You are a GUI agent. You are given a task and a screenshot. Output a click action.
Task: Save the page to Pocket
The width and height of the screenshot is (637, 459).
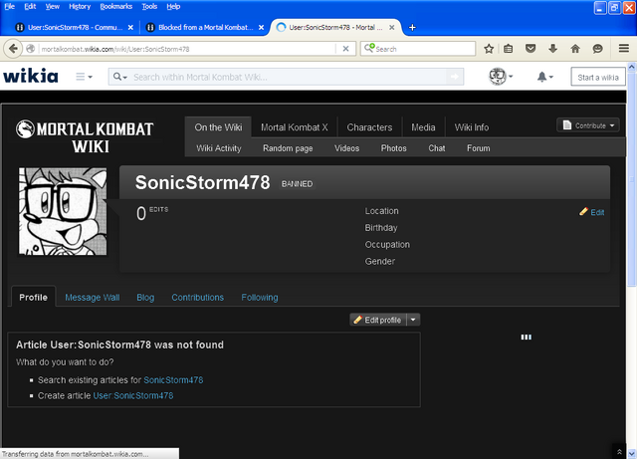(531, 49)
